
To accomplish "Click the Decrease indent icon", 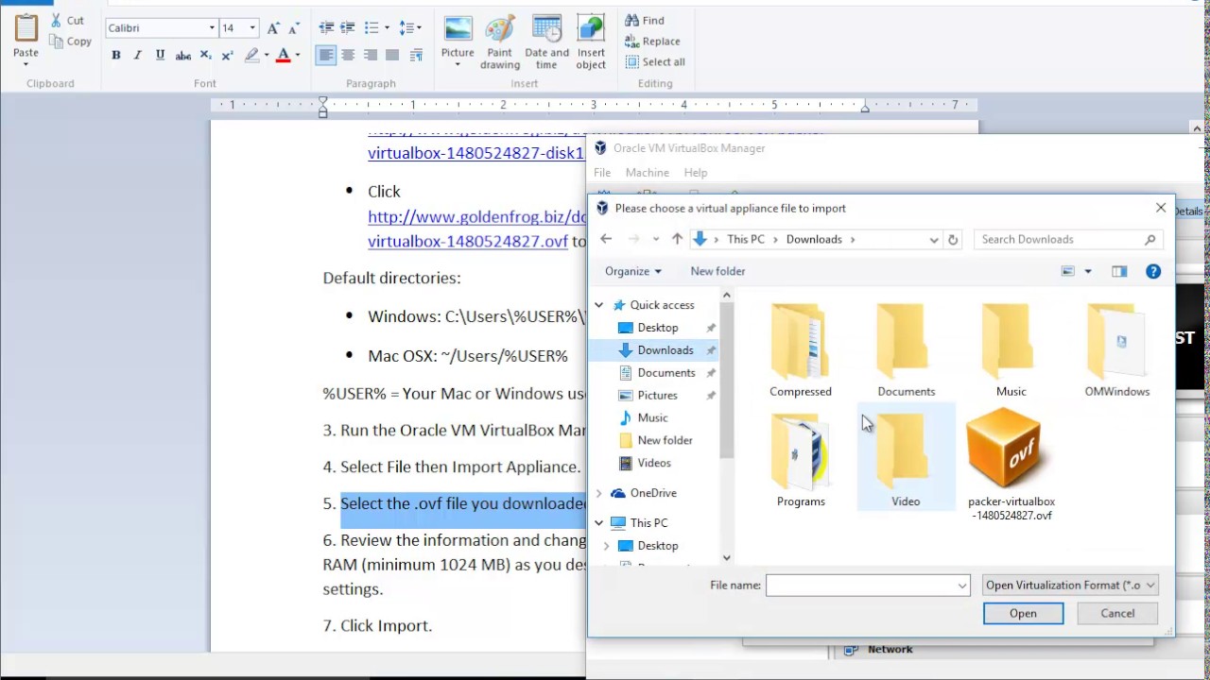I will pyautogui.click(x=326, y=28).
